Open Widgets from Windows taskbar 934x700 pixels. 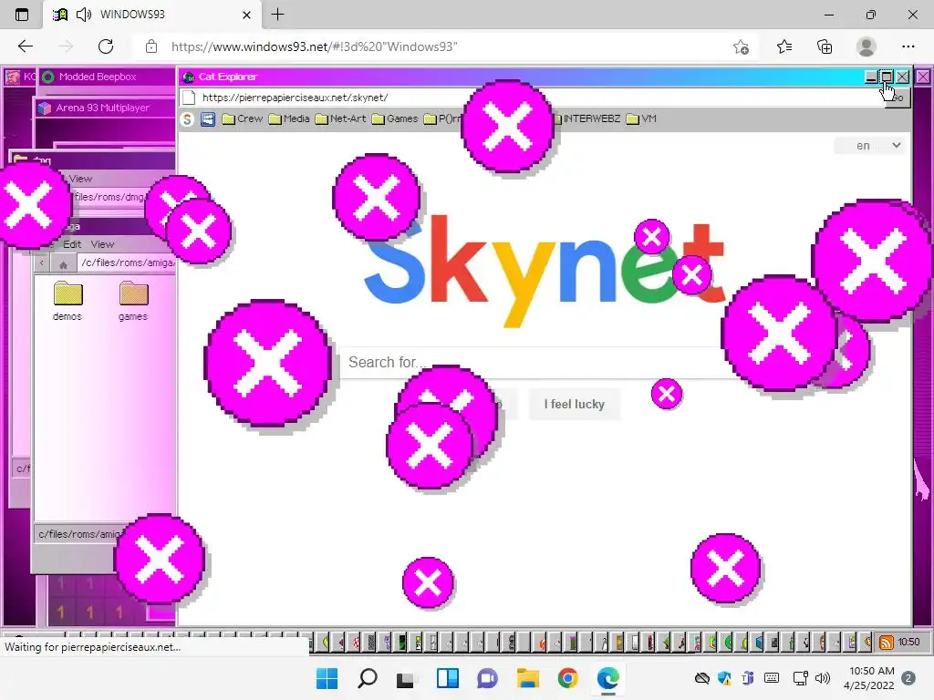coord(447,678)
